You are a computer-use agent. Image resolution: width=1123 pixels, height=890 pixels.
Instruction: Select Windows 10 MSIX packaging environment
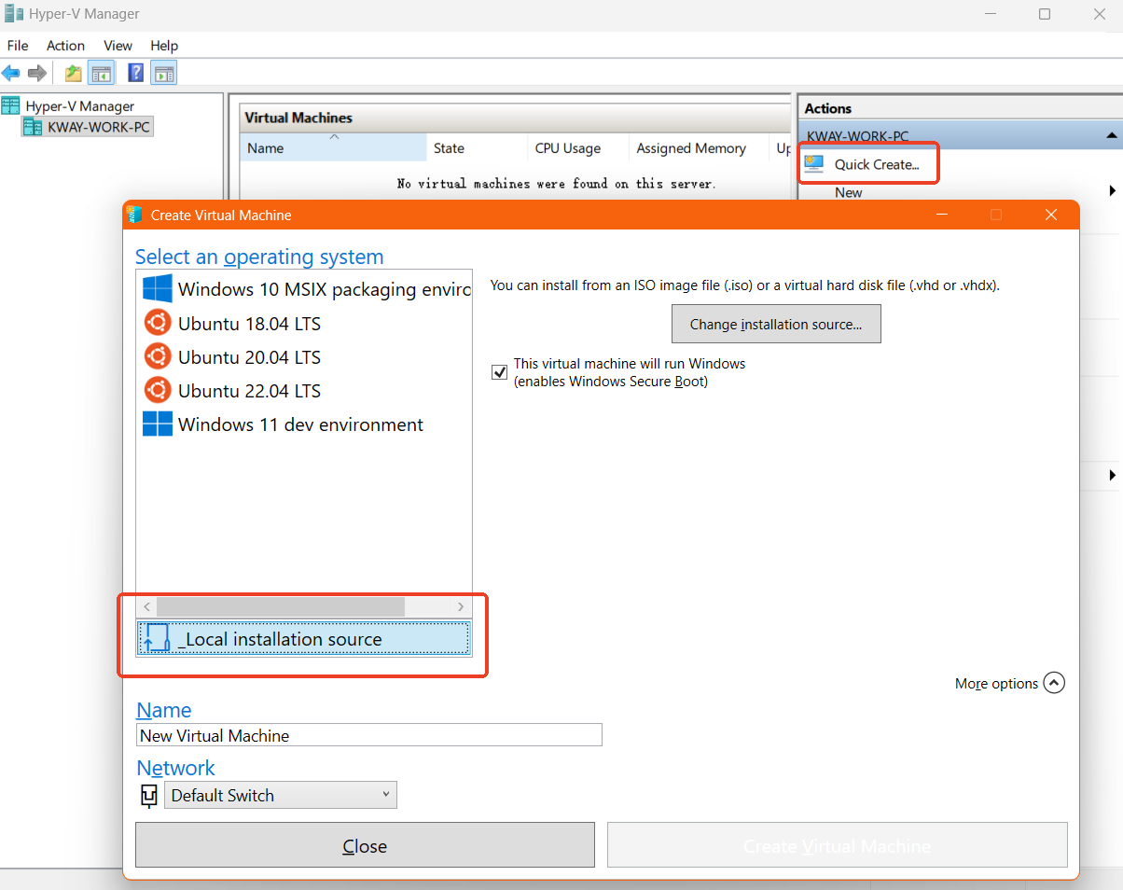[323, 290]
